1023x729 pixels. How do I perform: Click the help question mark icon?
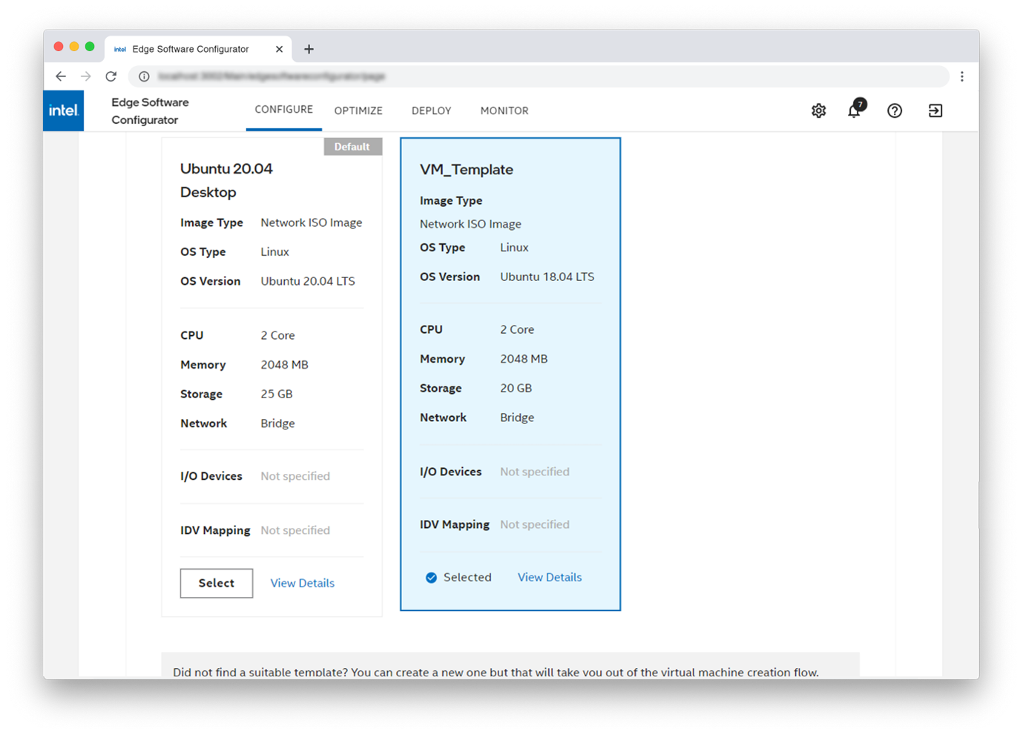point(894,110)
